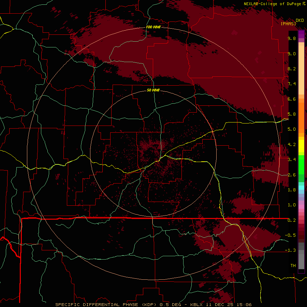Pick the 9.8 value on the color scale

coord(292,38)
